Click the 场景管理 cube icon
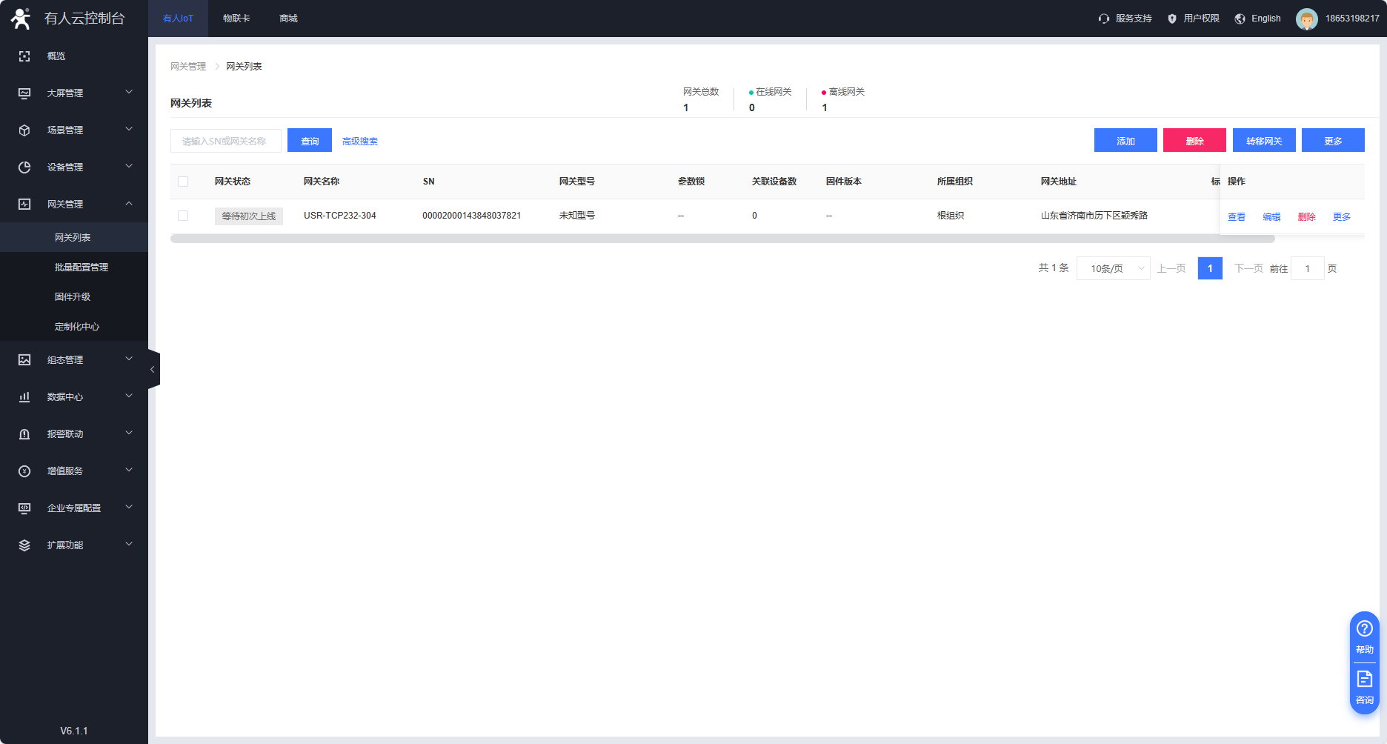Screen dimensions: 1387x744 click(x=24, y=130)
